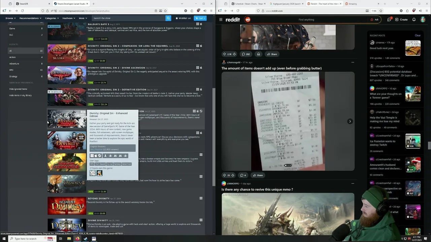Open options menu on r/Asmongold post
The image size is (431, 242).
pyautogui.click(x=353, y=62)
